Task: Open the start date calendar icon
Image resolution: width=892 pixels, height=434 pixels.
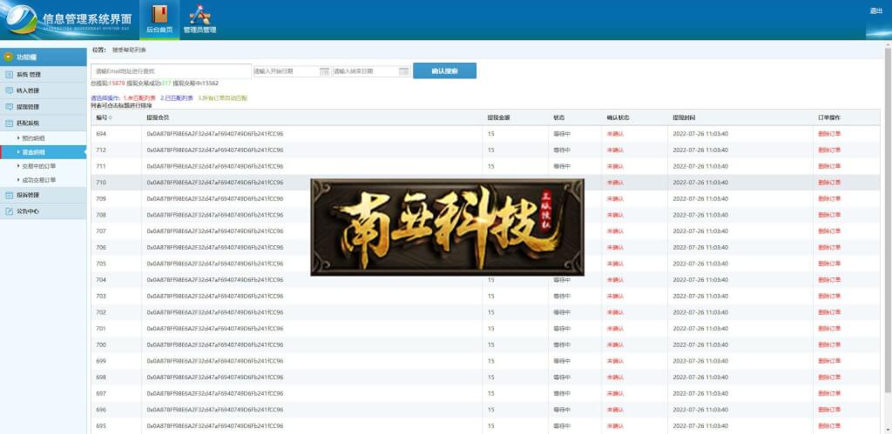Action: click(x=324, y=71)
